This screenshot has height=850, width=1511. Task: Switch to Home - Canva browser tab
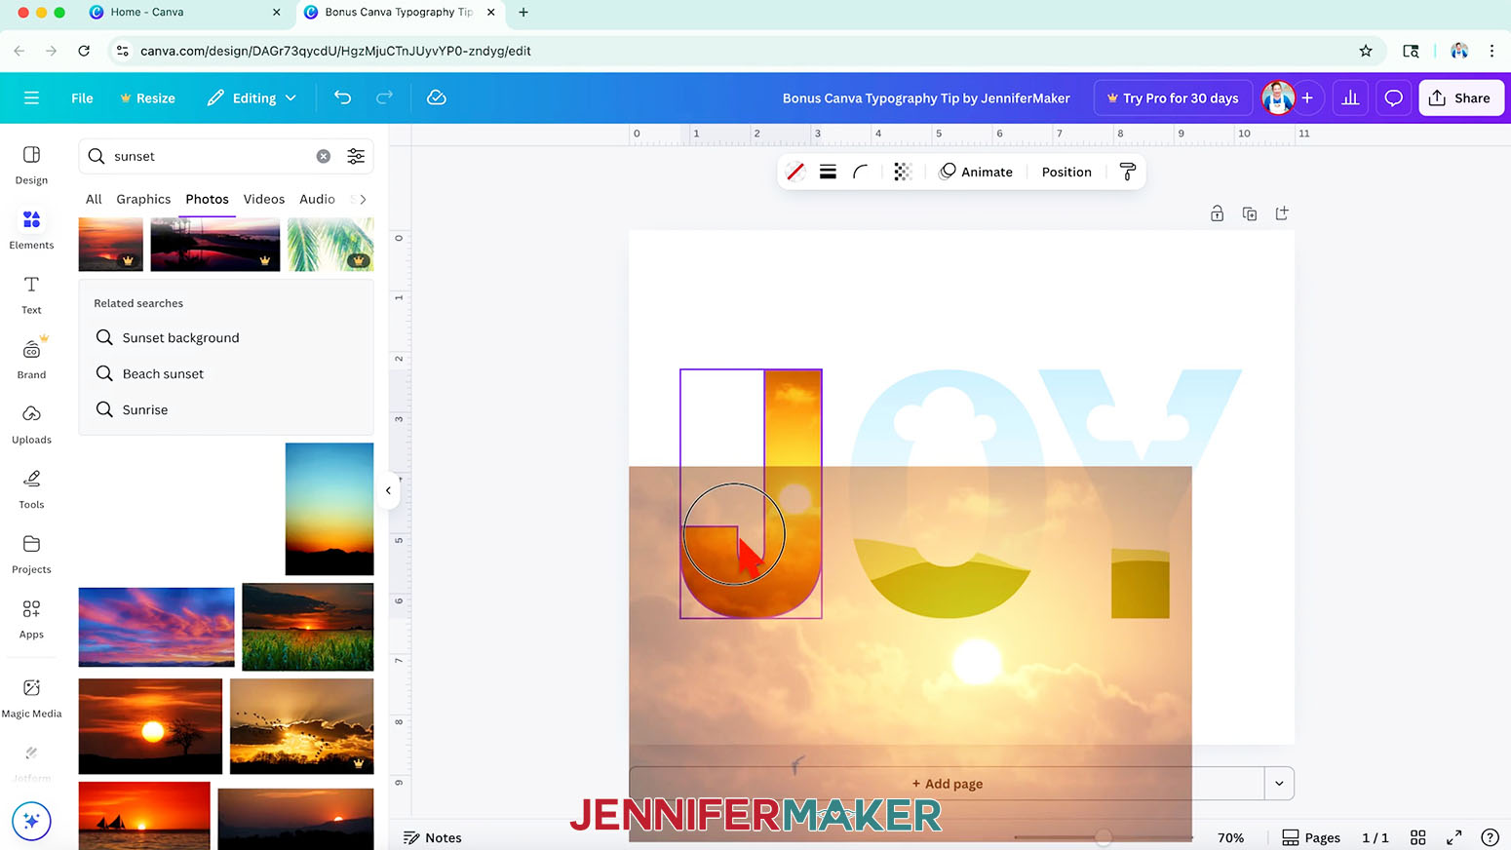(185, 12)
